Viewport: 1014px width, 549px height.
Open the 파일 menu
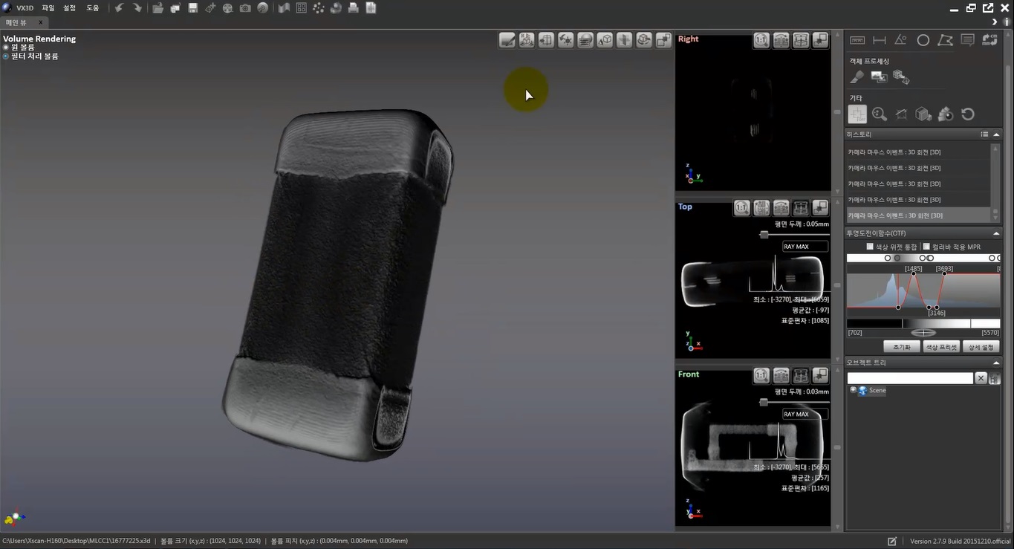coord(48,7)
